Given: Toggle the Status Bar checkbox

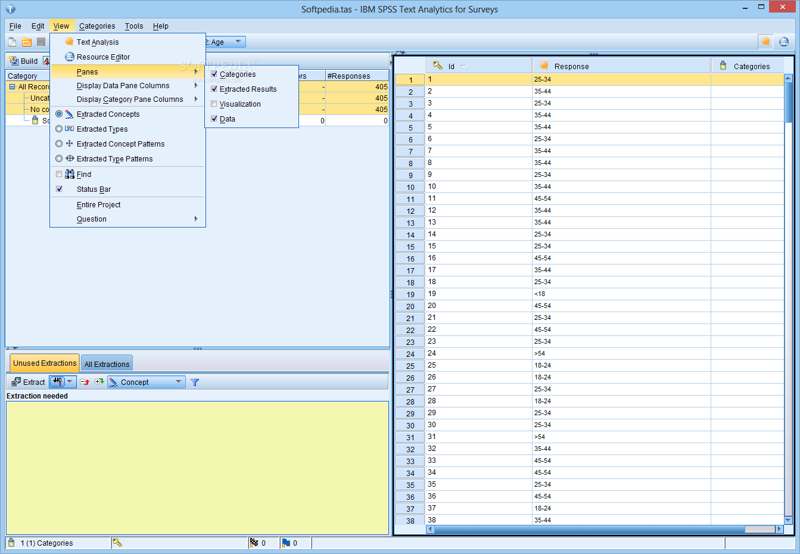Looking at the screenshot, I should click(59, 189).
